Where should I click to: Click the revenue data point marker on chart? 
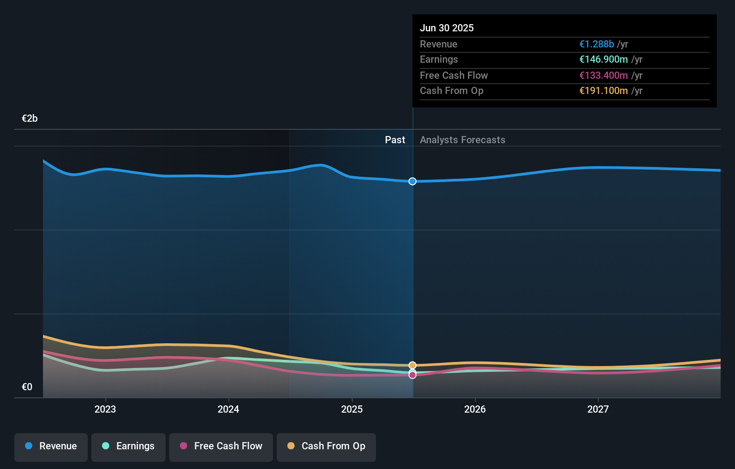[x=412, y=181]
